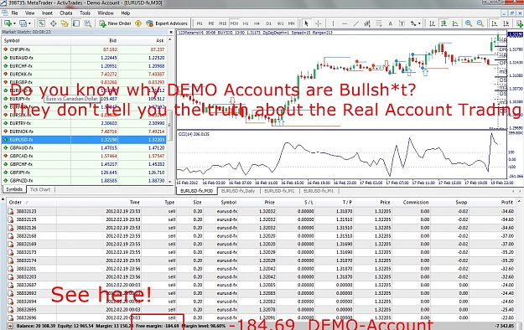Select the H4 timeframe
This screenshot has height=330, width=524.
point(257,23)
